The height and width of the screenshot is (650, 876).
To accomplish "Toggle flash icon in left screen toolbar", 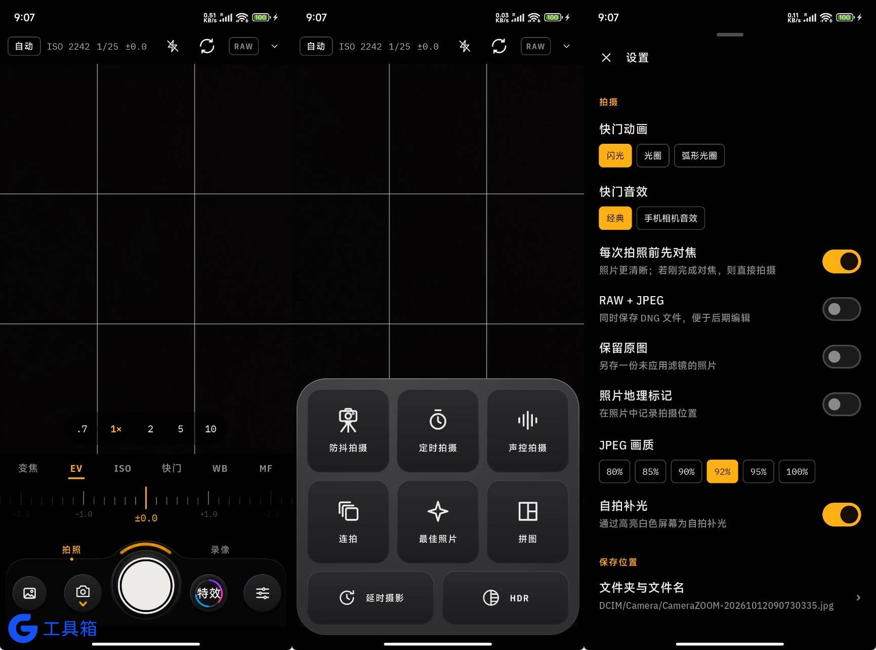I will [x=173, y=47].
